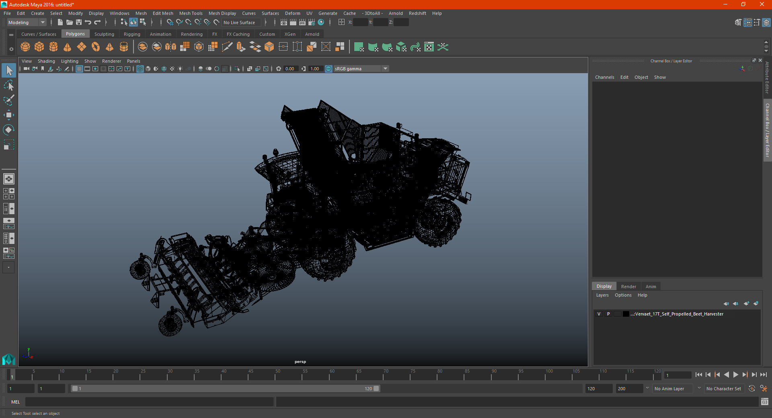Activate the Rotate tool in toolbox
Viewport: 772px width, 418px height.
(9, 130)
